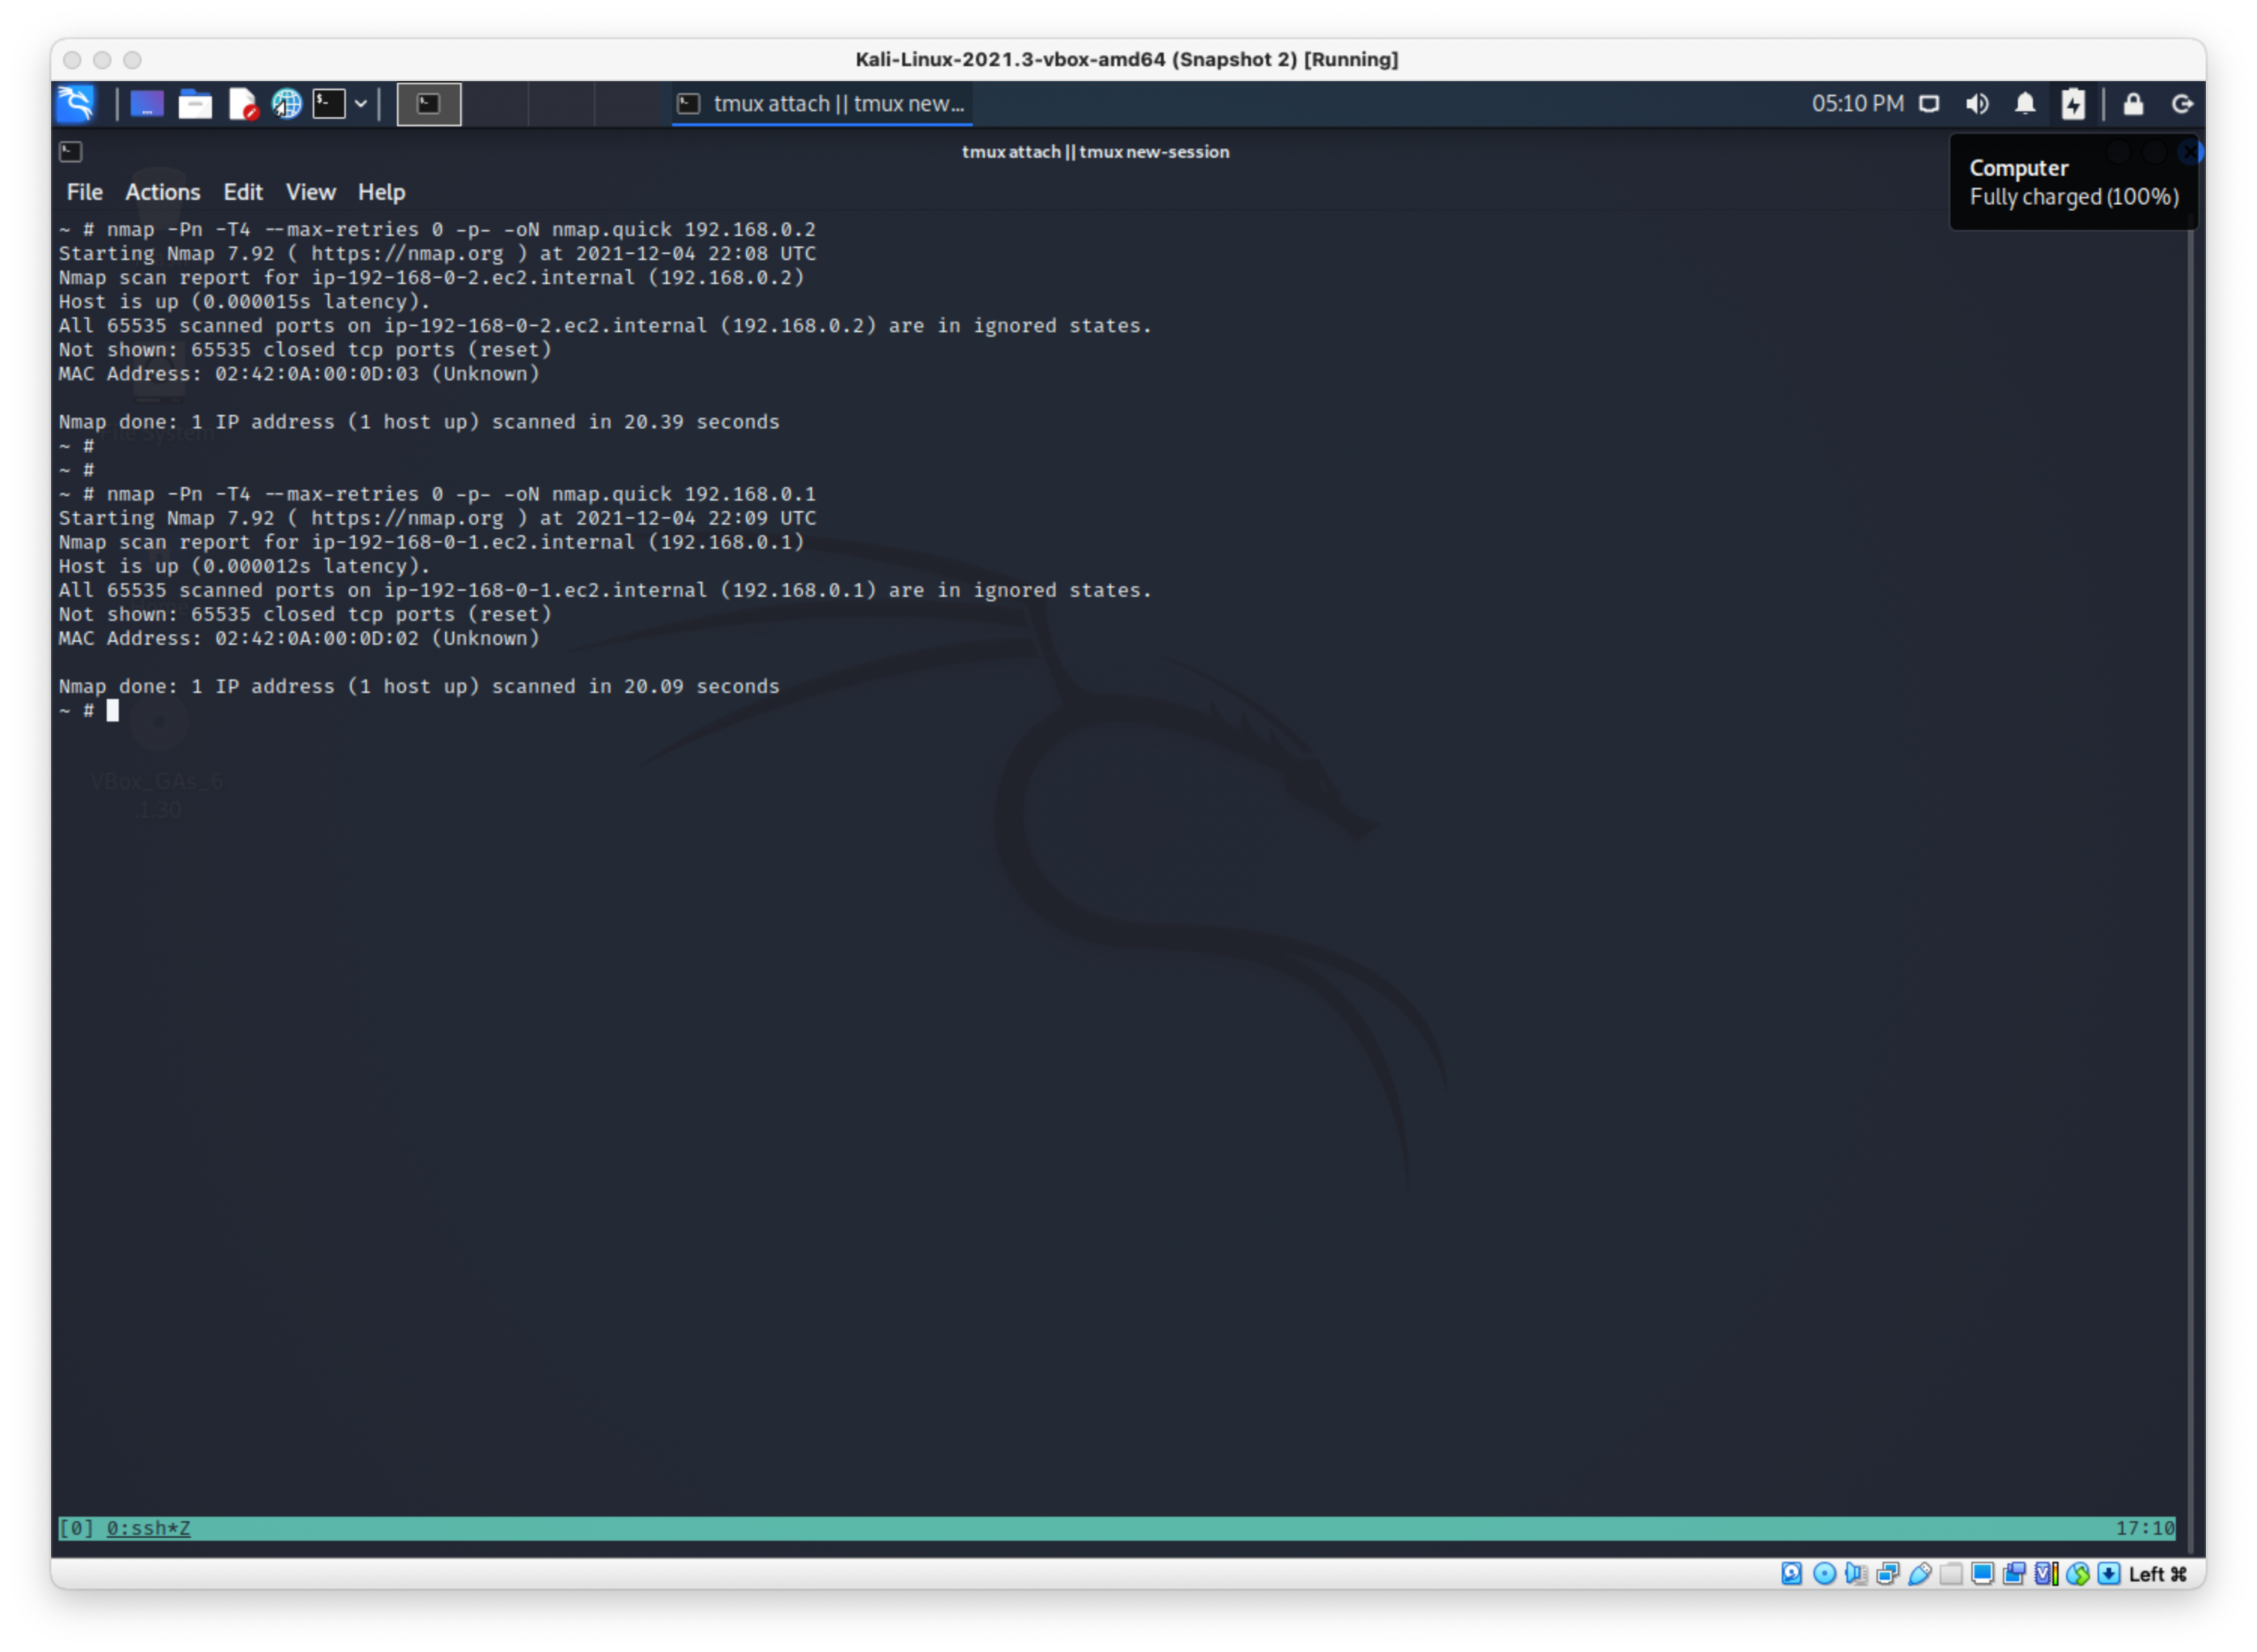Click the purple Show Desktop panel icon
Viewport: 2257px width, 1652px height.
click(x=146, y=103)
